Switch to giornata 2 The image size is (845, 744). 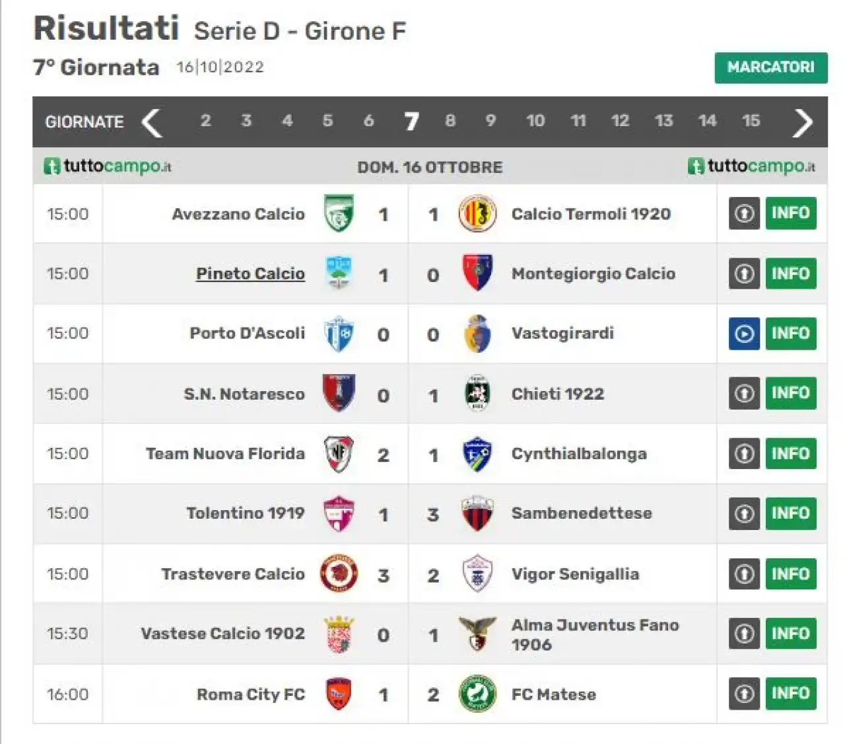(x=205, y=120)
